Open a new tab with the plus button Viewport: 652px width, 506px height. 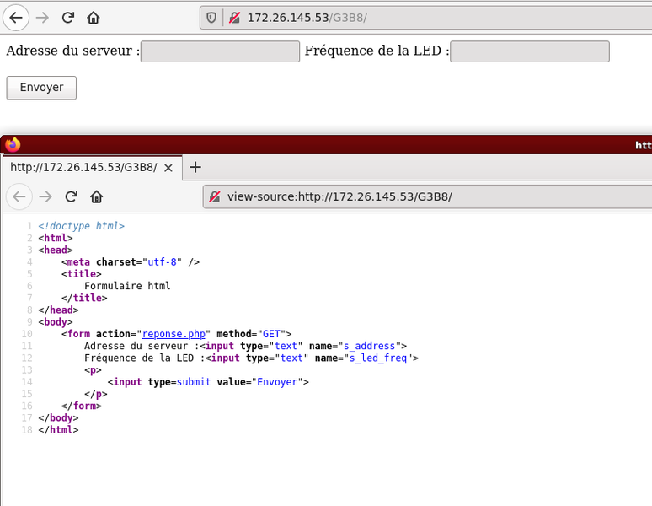click(195, 167)
